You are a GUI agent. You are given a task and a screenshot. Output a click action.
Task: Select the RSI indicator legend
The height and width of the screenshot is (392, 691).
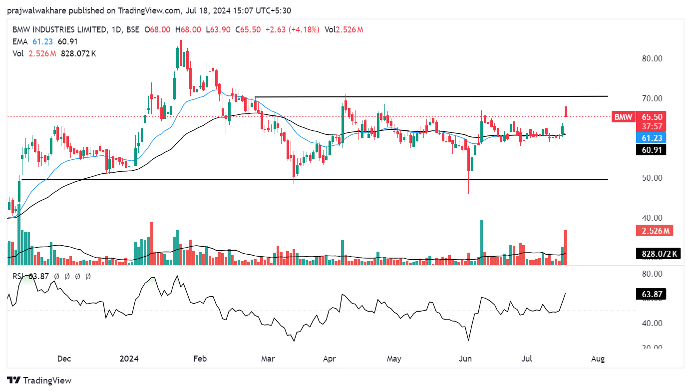(x=18, y=276)
